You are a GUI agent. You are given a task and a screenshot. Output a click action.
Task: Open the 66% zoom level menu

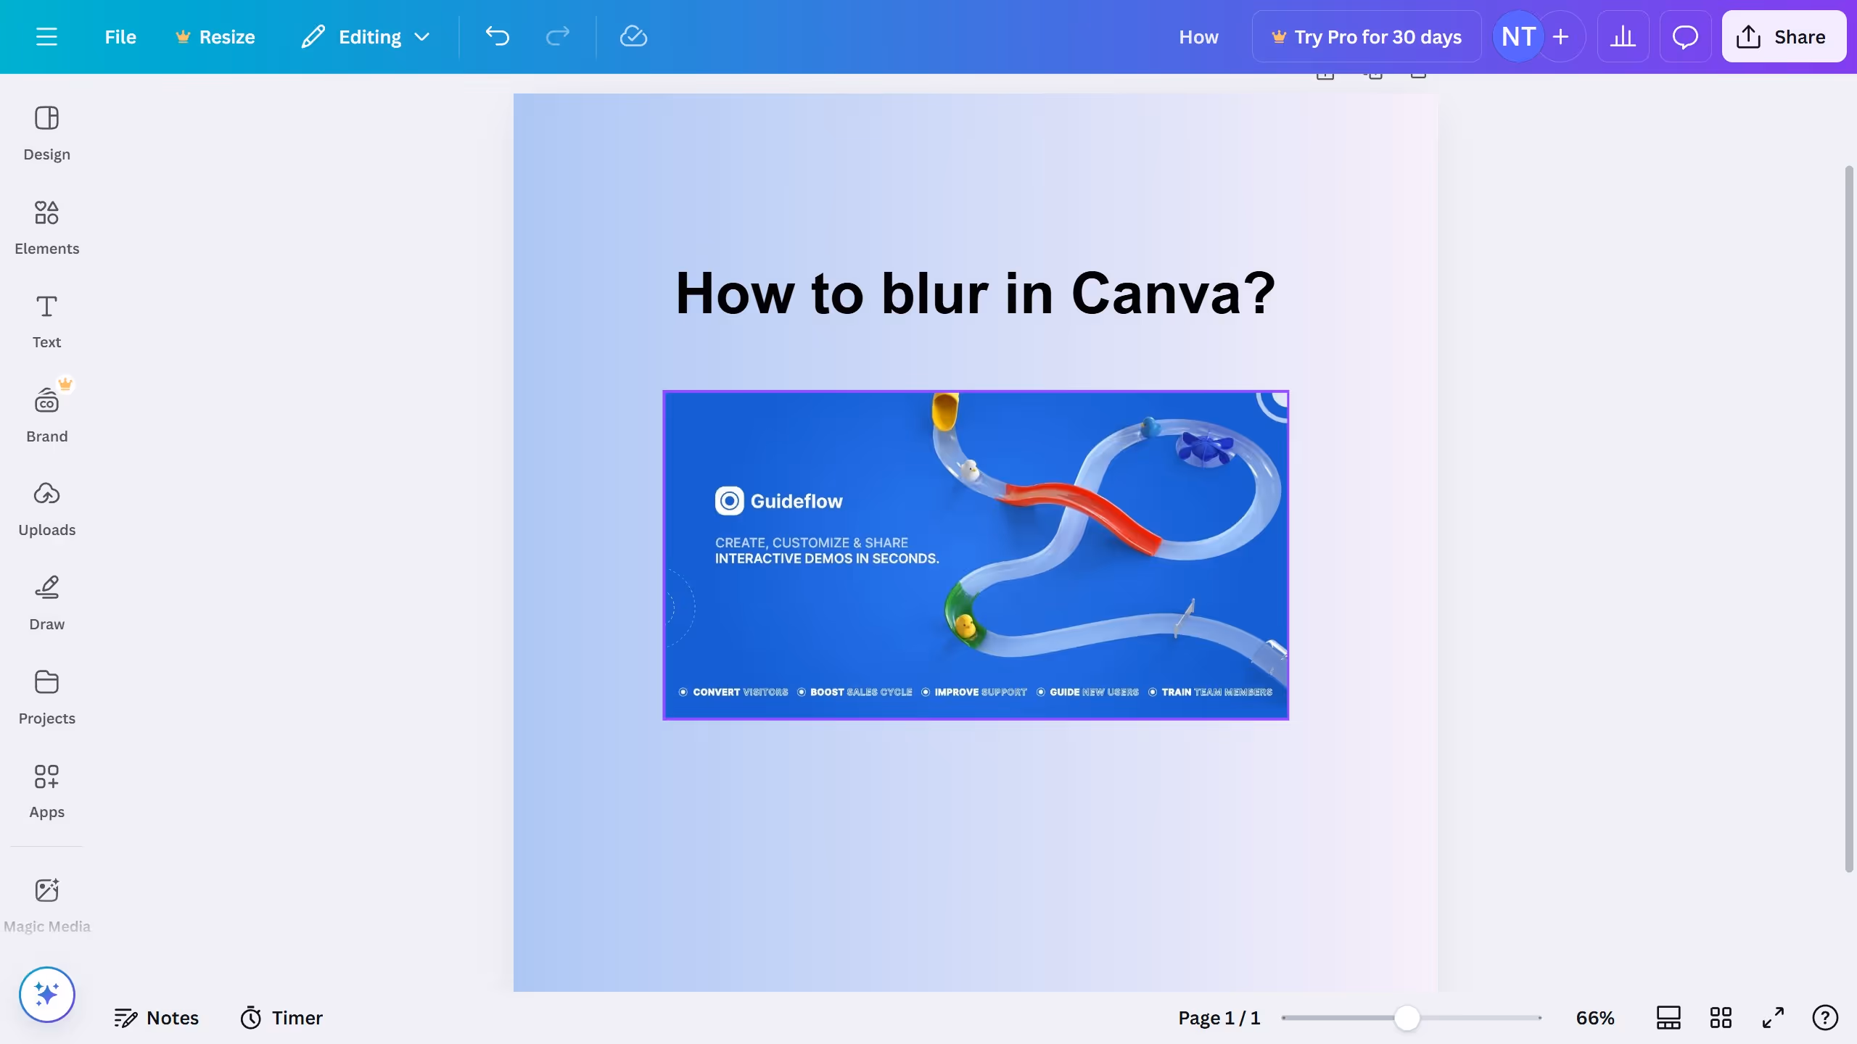coord(1595,1017)
